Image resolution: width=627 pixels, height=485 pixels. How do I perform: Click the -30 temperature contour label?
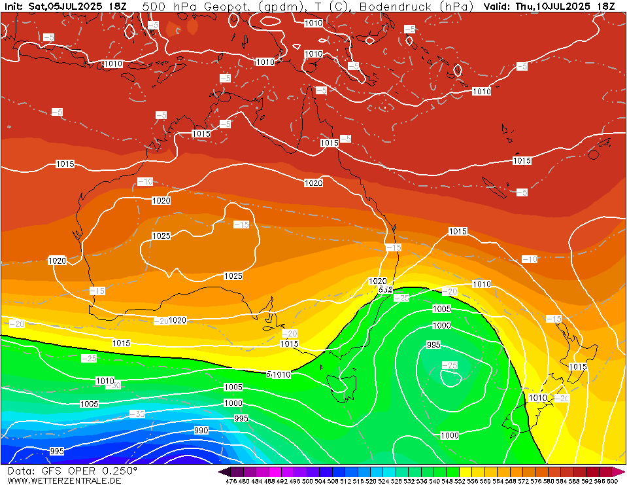(114, 386)
